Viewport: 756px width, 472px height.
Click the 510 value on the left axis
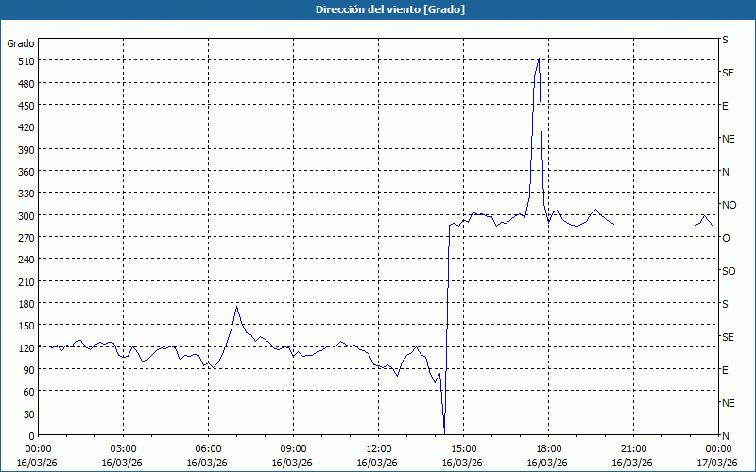26,61
